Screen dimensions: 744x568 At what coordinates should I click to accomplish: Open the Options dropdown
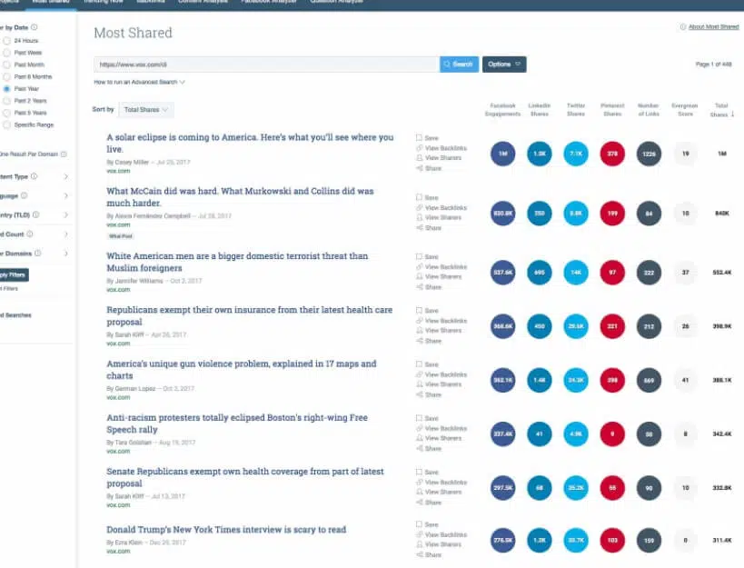pyautogui.click(x=504, y=65)
